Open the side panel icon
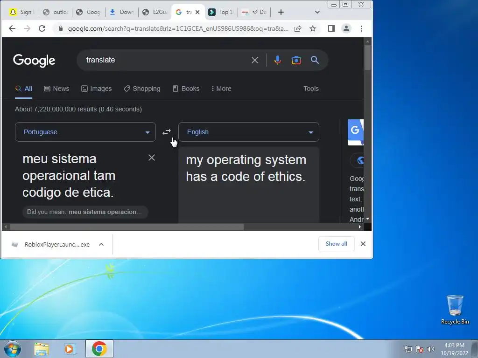 [x=331, y=28]
